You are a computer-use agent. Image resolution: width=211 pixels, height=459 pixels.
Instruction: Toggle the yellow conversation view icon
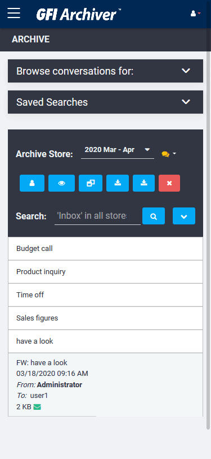169,154
